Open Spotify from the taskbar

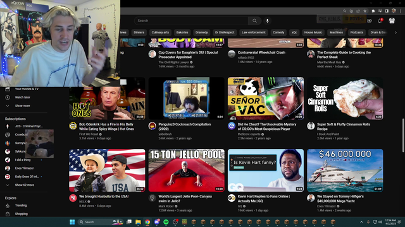pos(166,222)
